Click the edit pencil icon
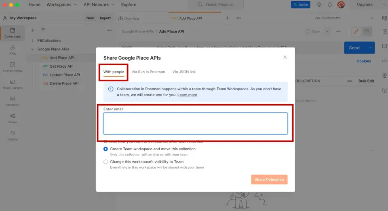This screenshot has width=388, height=211. [356, 31]
